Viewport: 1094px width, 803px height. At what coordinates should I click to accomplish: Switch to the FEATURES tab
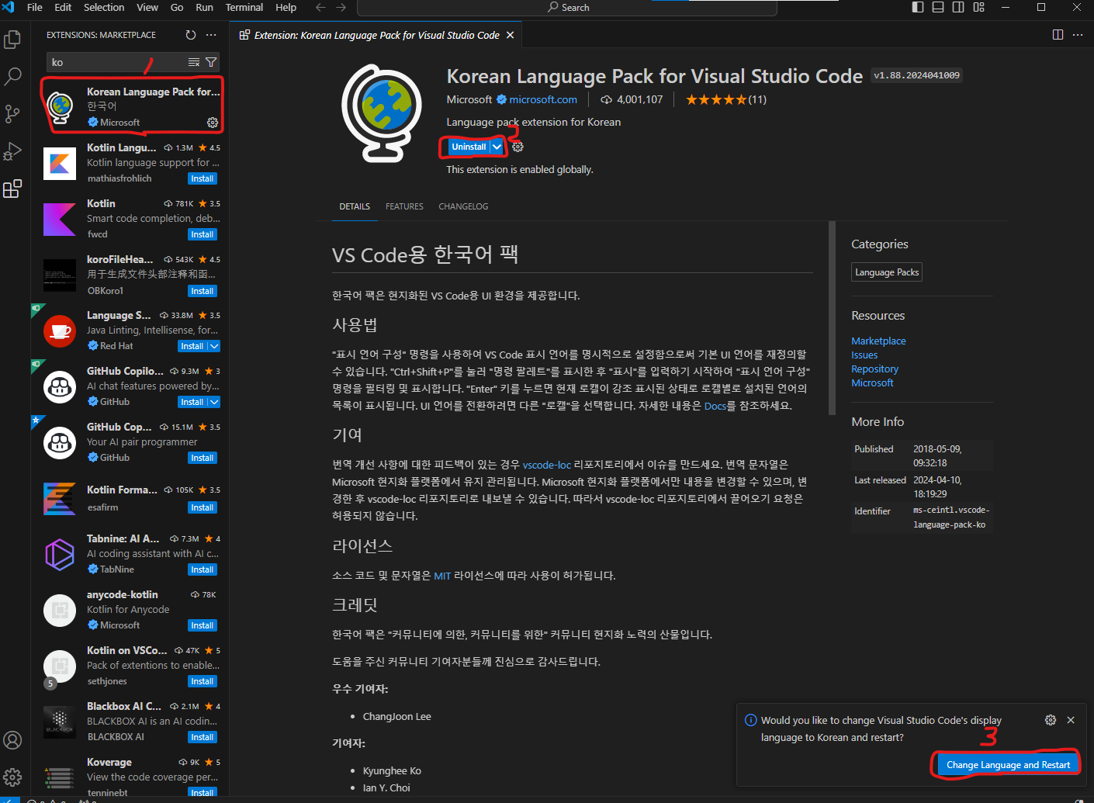pyautogui.click(x=404, y=206)
